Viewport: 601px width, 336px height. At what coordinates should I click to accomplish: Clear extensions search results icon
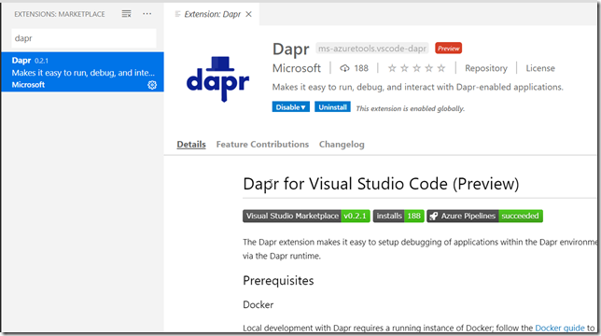(x=127, y=14)
